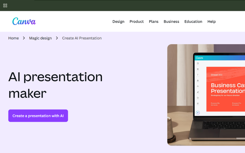
Task: Click the Canva logo inside laptop mockup
Action: (199, 58)
